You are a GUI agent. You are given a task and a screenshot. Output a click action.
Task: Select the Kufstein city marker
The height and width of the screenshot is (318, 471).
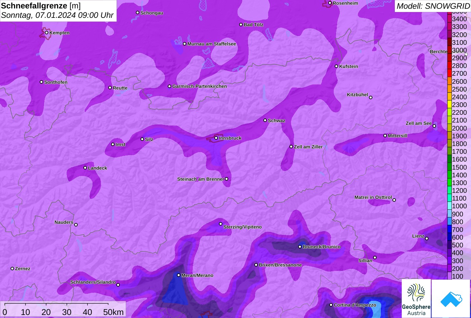click(336, 66)
